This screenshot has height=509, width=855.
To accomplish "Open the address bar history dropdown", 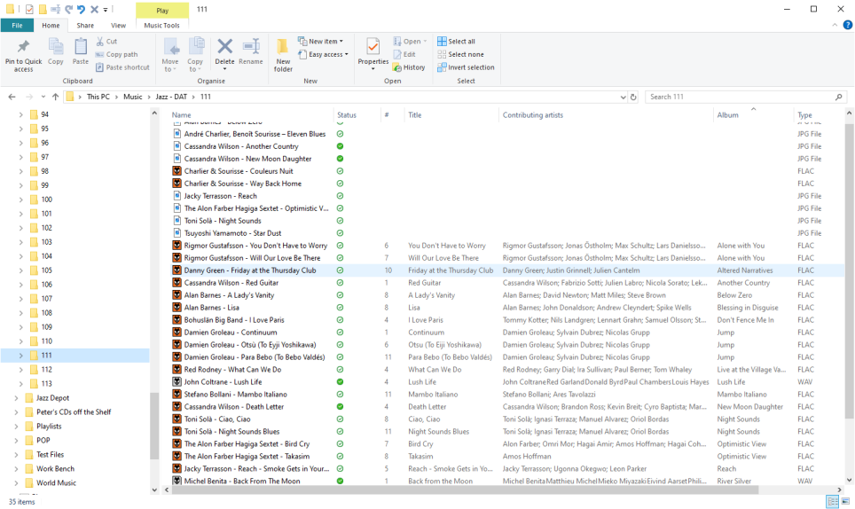I will pyautogui.click(x=623, y=97).
